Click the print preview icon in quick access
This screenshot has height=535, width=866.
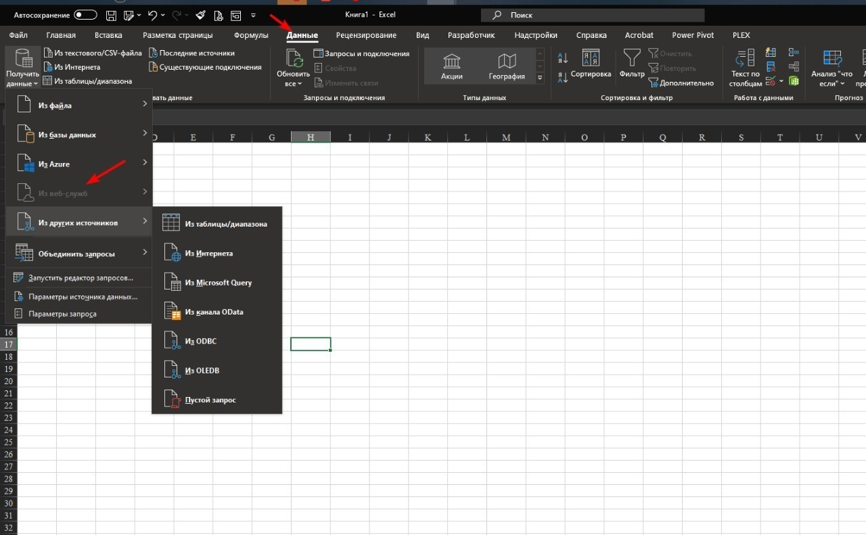point(217,15)
